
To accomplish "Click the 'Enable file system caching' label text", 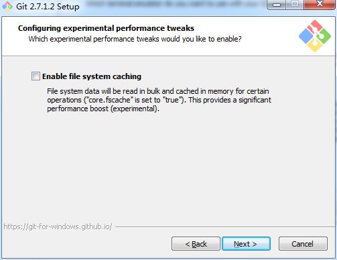I will coord(92,76).
